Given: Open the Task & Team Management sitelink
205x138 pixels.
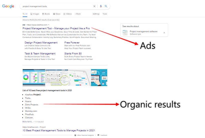Looking at the screenshot, I should click(x=40, y=54).
